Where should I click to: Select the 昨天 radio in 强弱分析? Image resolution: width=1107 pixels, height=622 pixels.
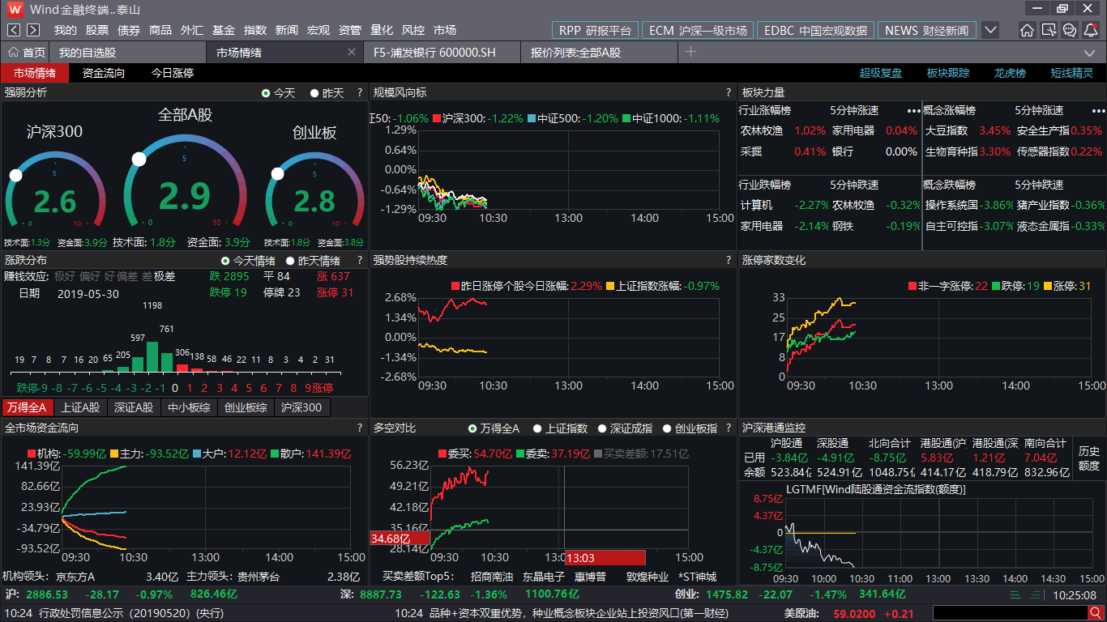tap(314, 93)
